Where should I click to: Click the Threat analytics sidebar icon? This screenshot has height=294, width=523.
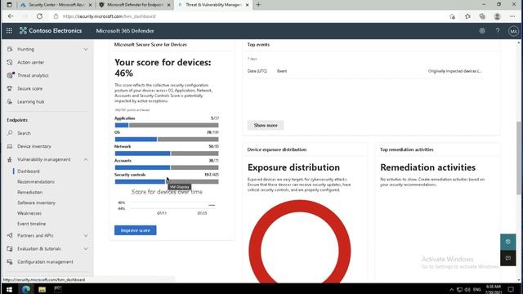click(x=10, y=75)
